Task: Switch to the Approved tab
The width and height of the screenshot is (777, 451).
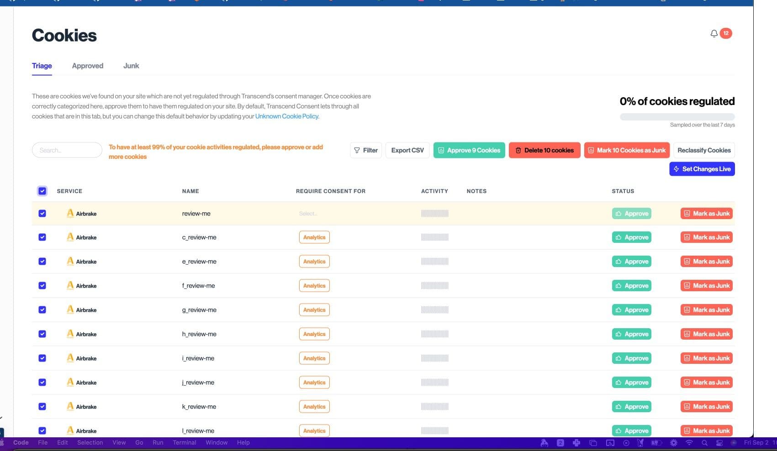Action: pyautogui.click(x=88, y=66)
